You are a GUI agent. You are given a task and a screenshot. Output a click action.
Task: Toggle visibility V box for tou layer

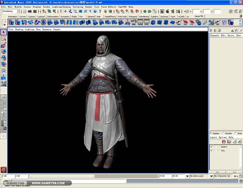[x=211, y=151]
